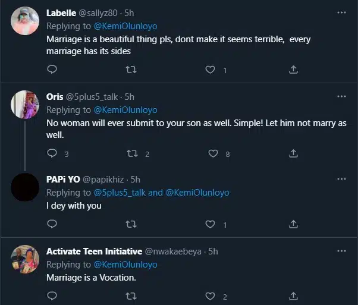This screenshot has height=305, width=358.
Task: Share Oris's tweet
Action: coord(293,153)
